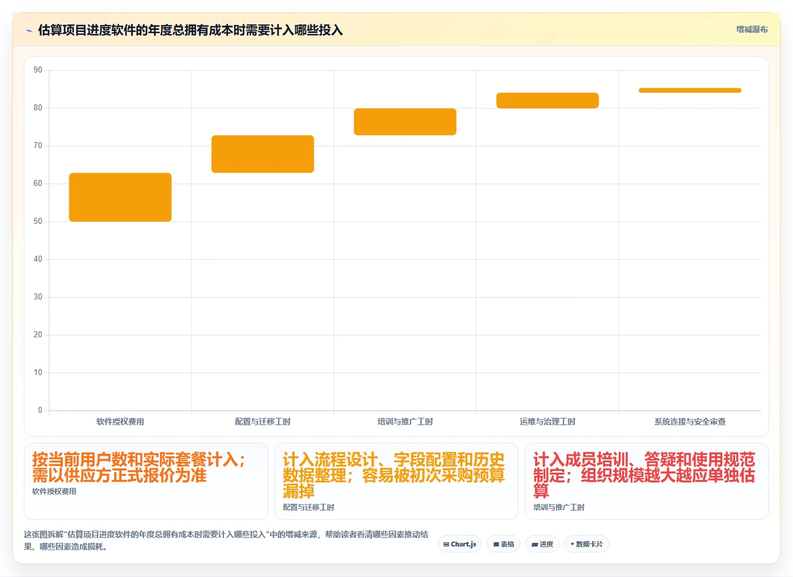This screenshot has height=577, width=793.
Task: Select the 数据卡片 tag pill
Action: [x=586, y=544]
